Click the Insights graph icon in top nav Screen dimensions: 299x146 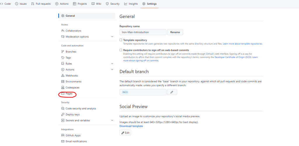click(x=126, y=4)
